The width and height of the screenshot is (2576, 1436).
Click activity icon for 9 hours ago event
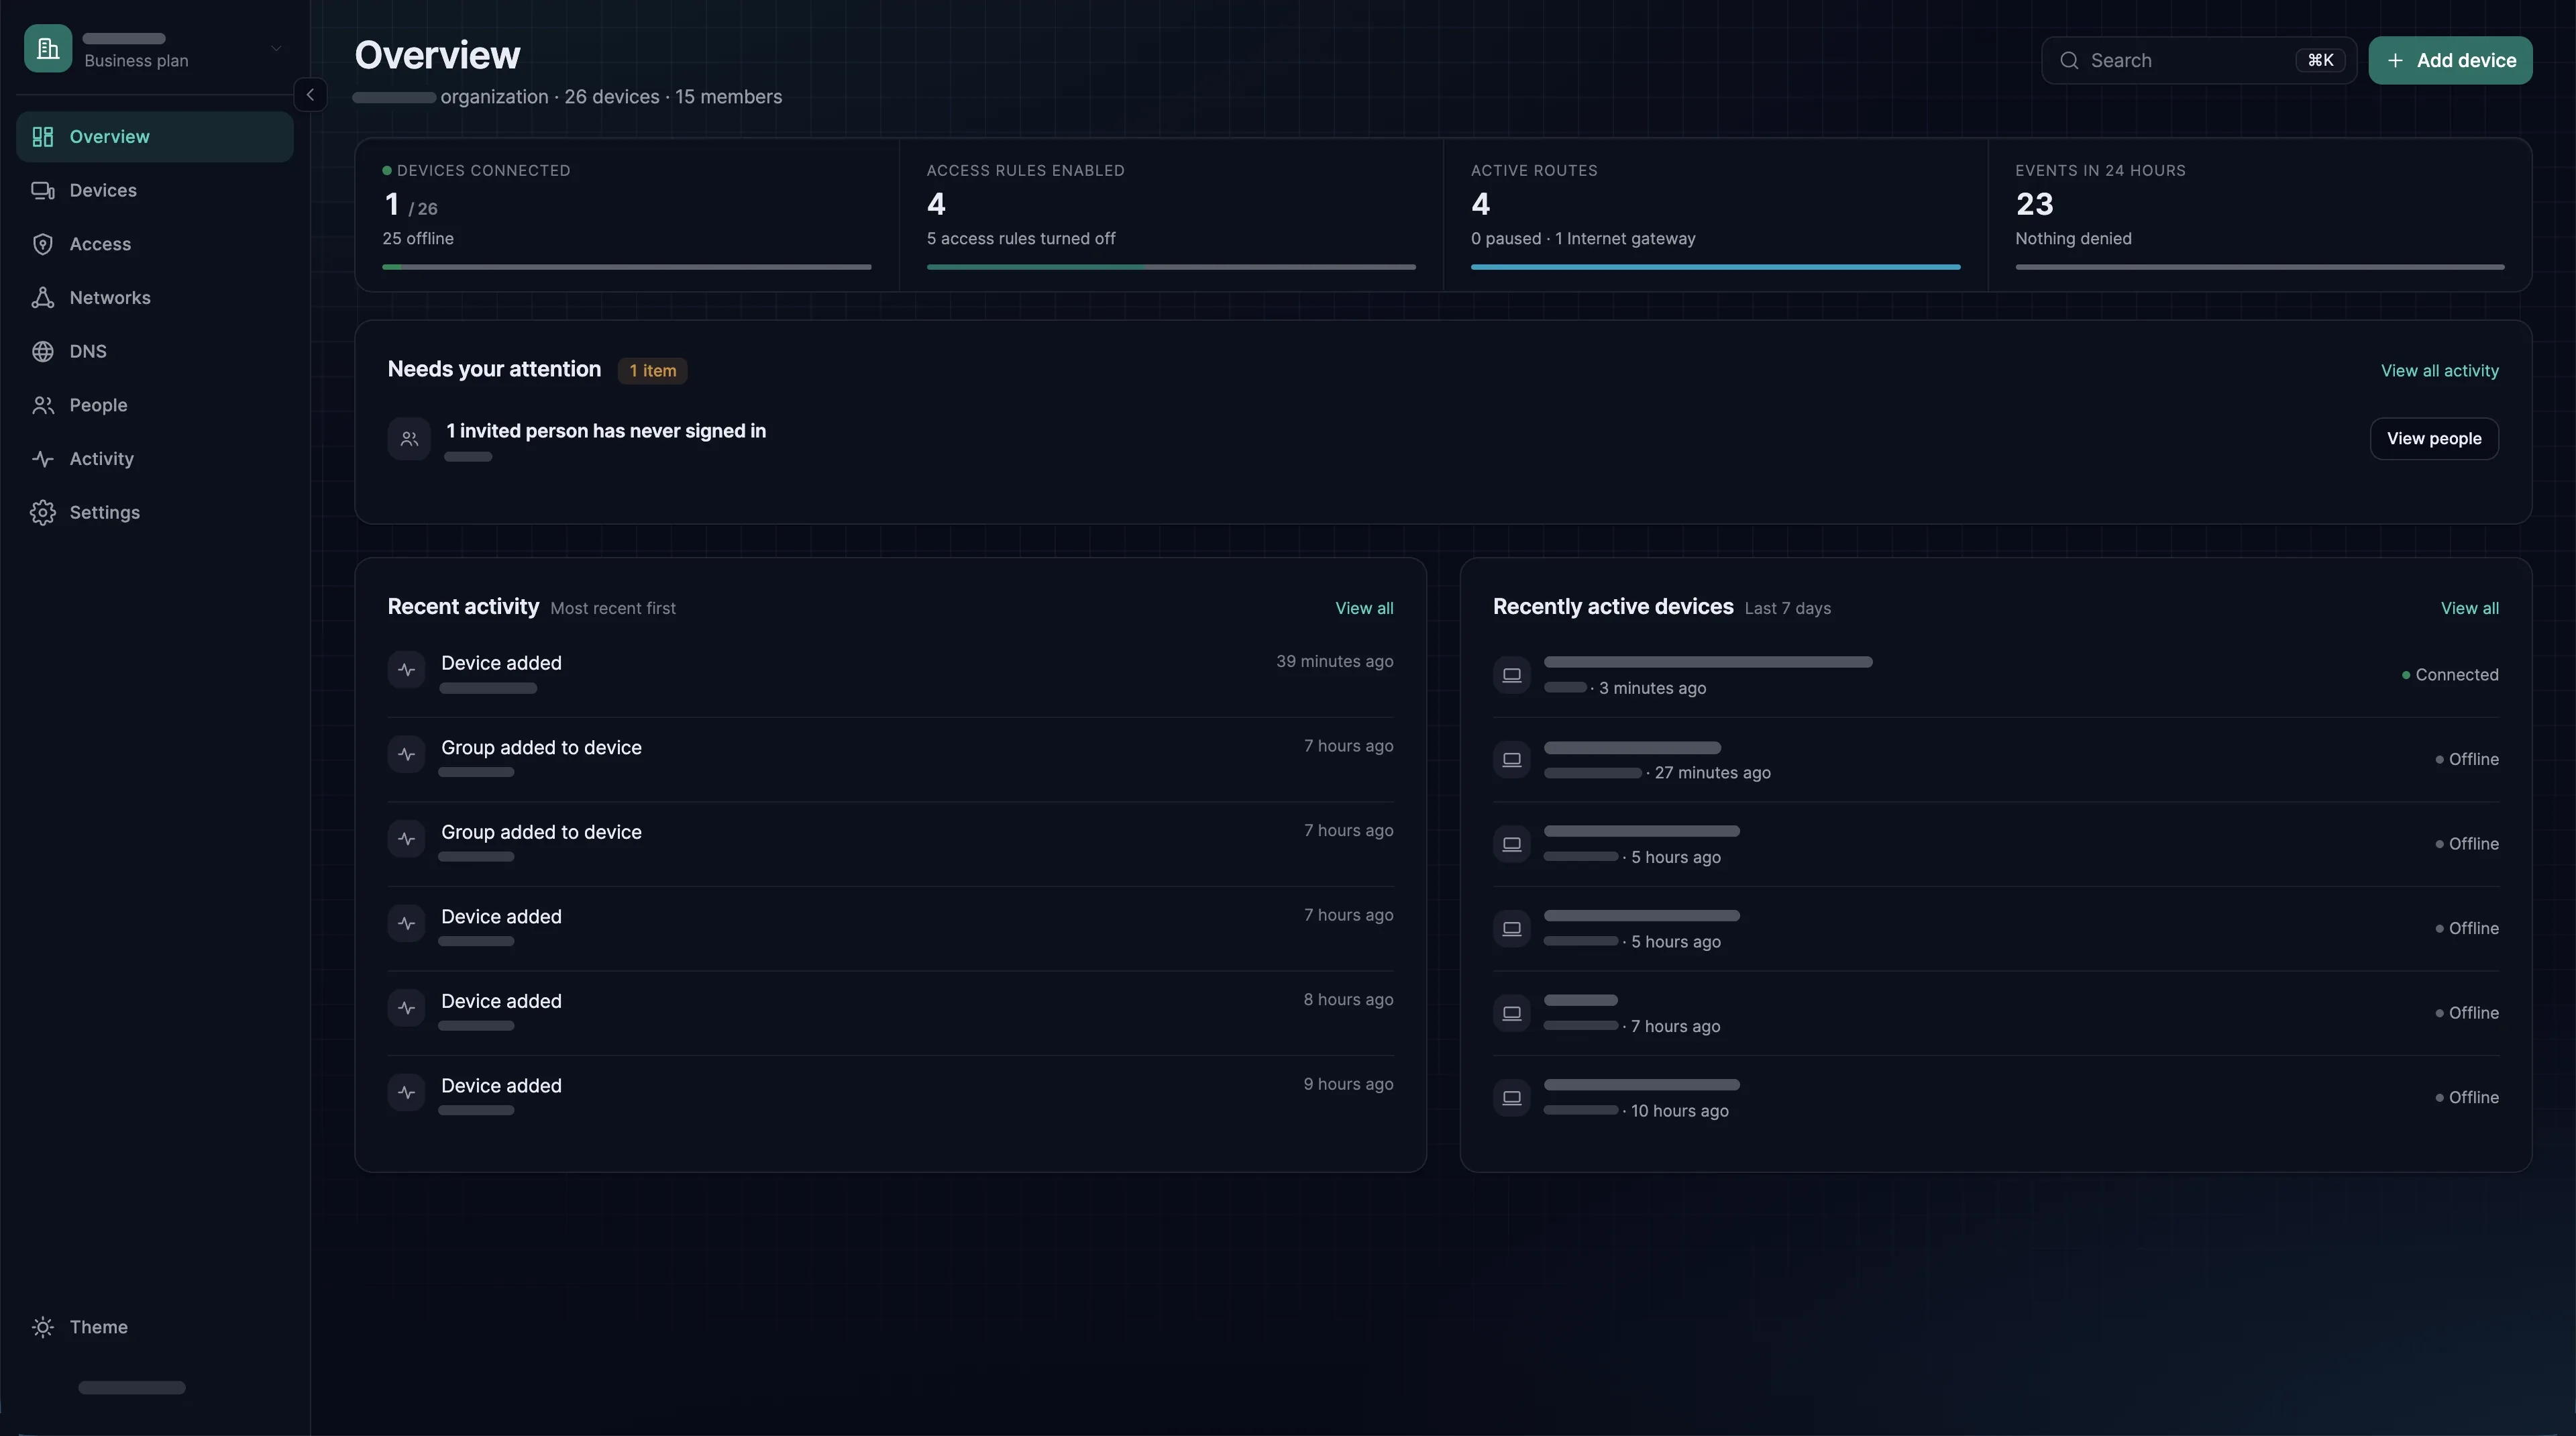point(407,1093)
